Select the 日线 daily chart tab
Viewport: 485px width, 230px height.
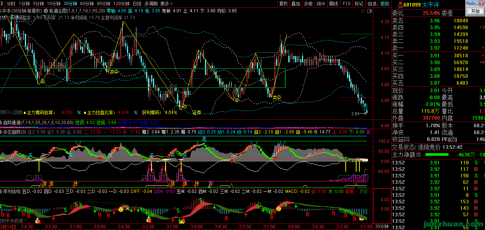pyautogui.click(x=137, y=4)
